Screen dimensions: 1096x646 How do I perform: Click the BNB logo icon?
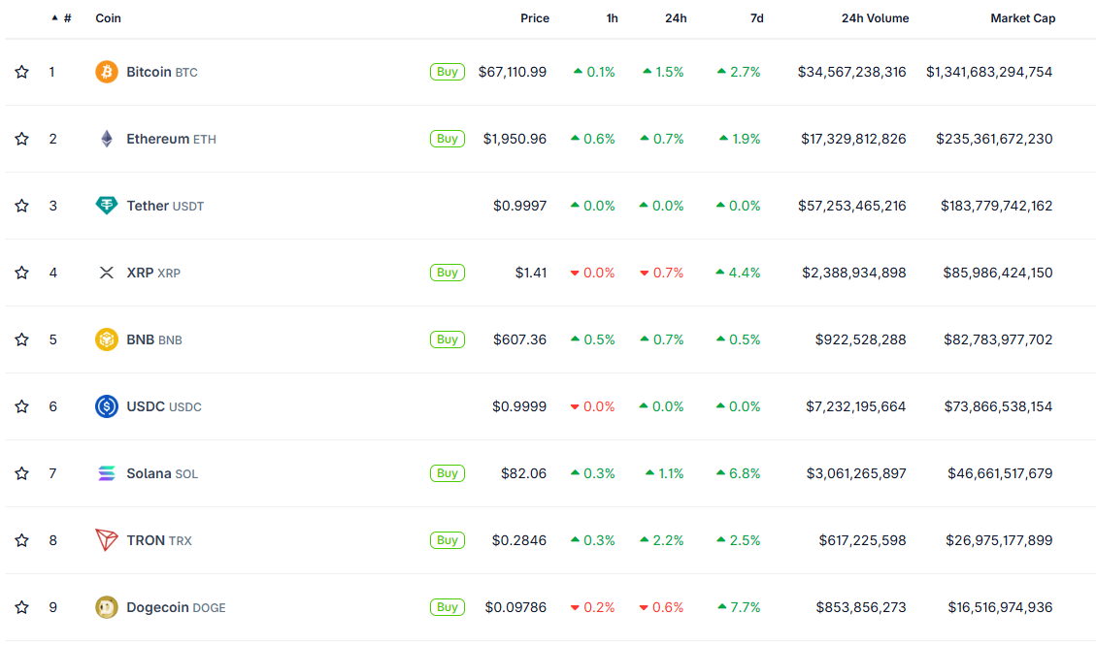coord(107,339)
